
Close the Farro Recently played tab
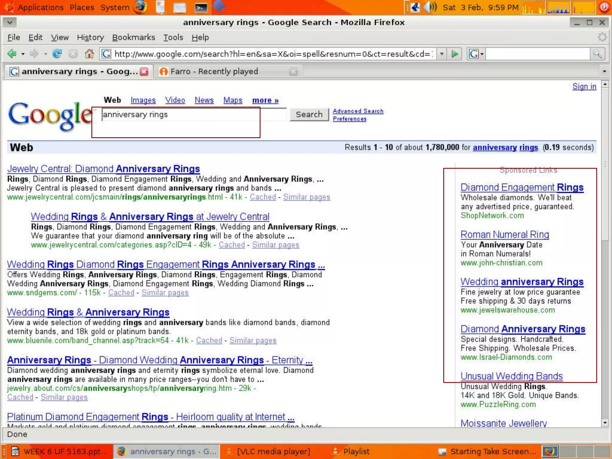(293, 71)
